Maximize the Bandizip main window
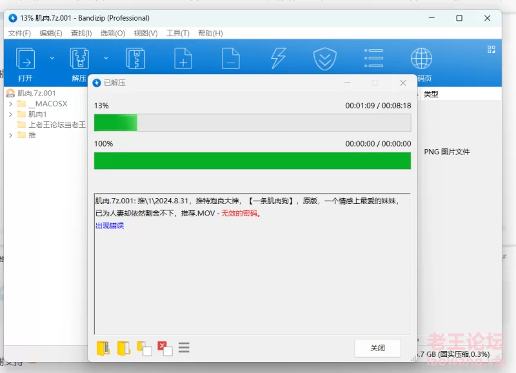The image size is (516, 373). [459, 18]
